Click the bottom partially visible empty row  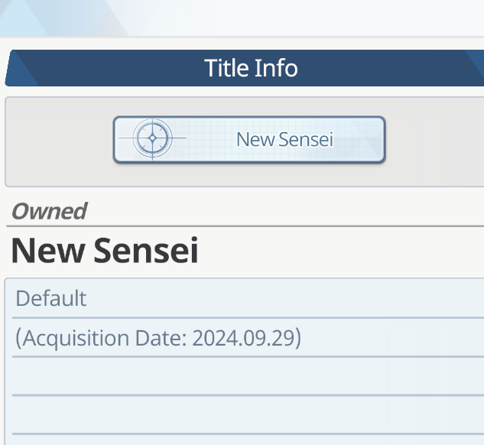245,440
